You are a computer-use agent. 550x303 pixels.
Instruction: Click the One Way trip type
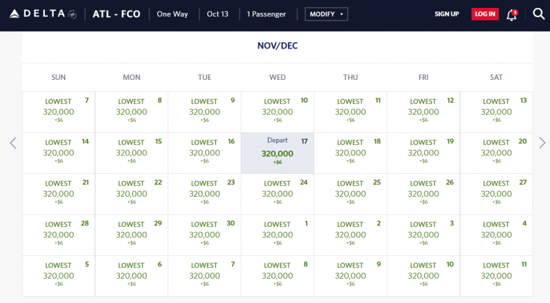174,14
